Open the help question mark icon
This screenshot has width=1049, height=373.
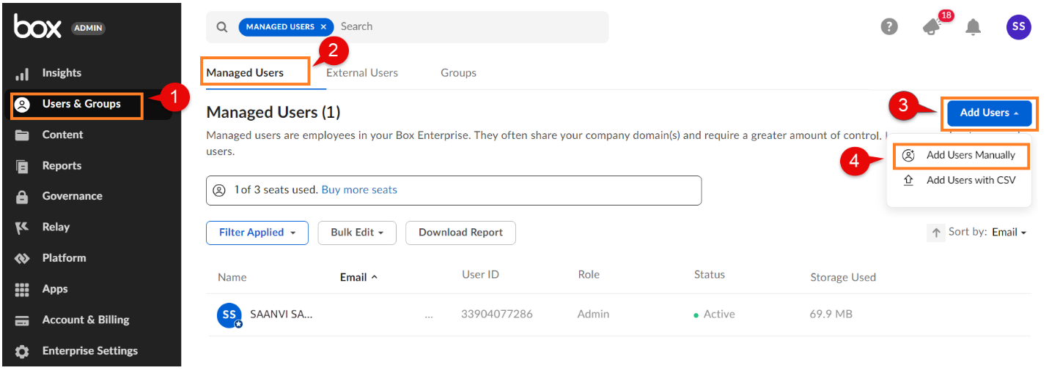pos(889,27)
